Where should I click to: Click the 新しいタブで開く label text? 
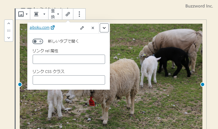63,41
